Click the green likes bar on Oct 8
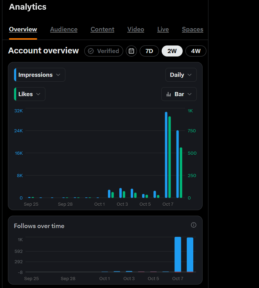The height and width of the screenshot is (288, 259). tap(181, 173)
